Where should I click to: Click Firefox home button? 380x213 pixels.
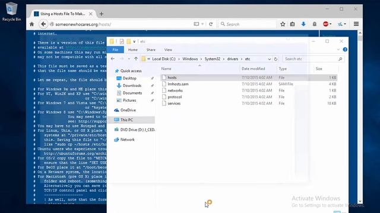click(x=31, y=24)
